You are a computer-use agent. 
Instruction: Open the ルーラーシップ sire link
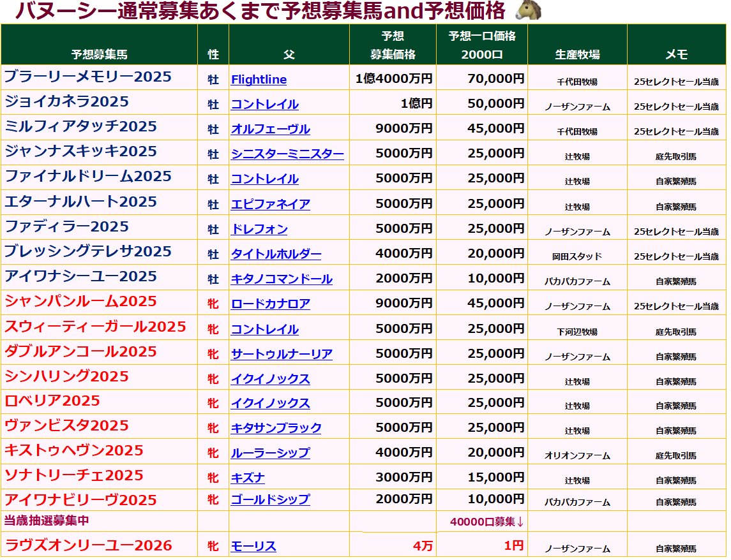pyautogui.click(x=271, y=453)
